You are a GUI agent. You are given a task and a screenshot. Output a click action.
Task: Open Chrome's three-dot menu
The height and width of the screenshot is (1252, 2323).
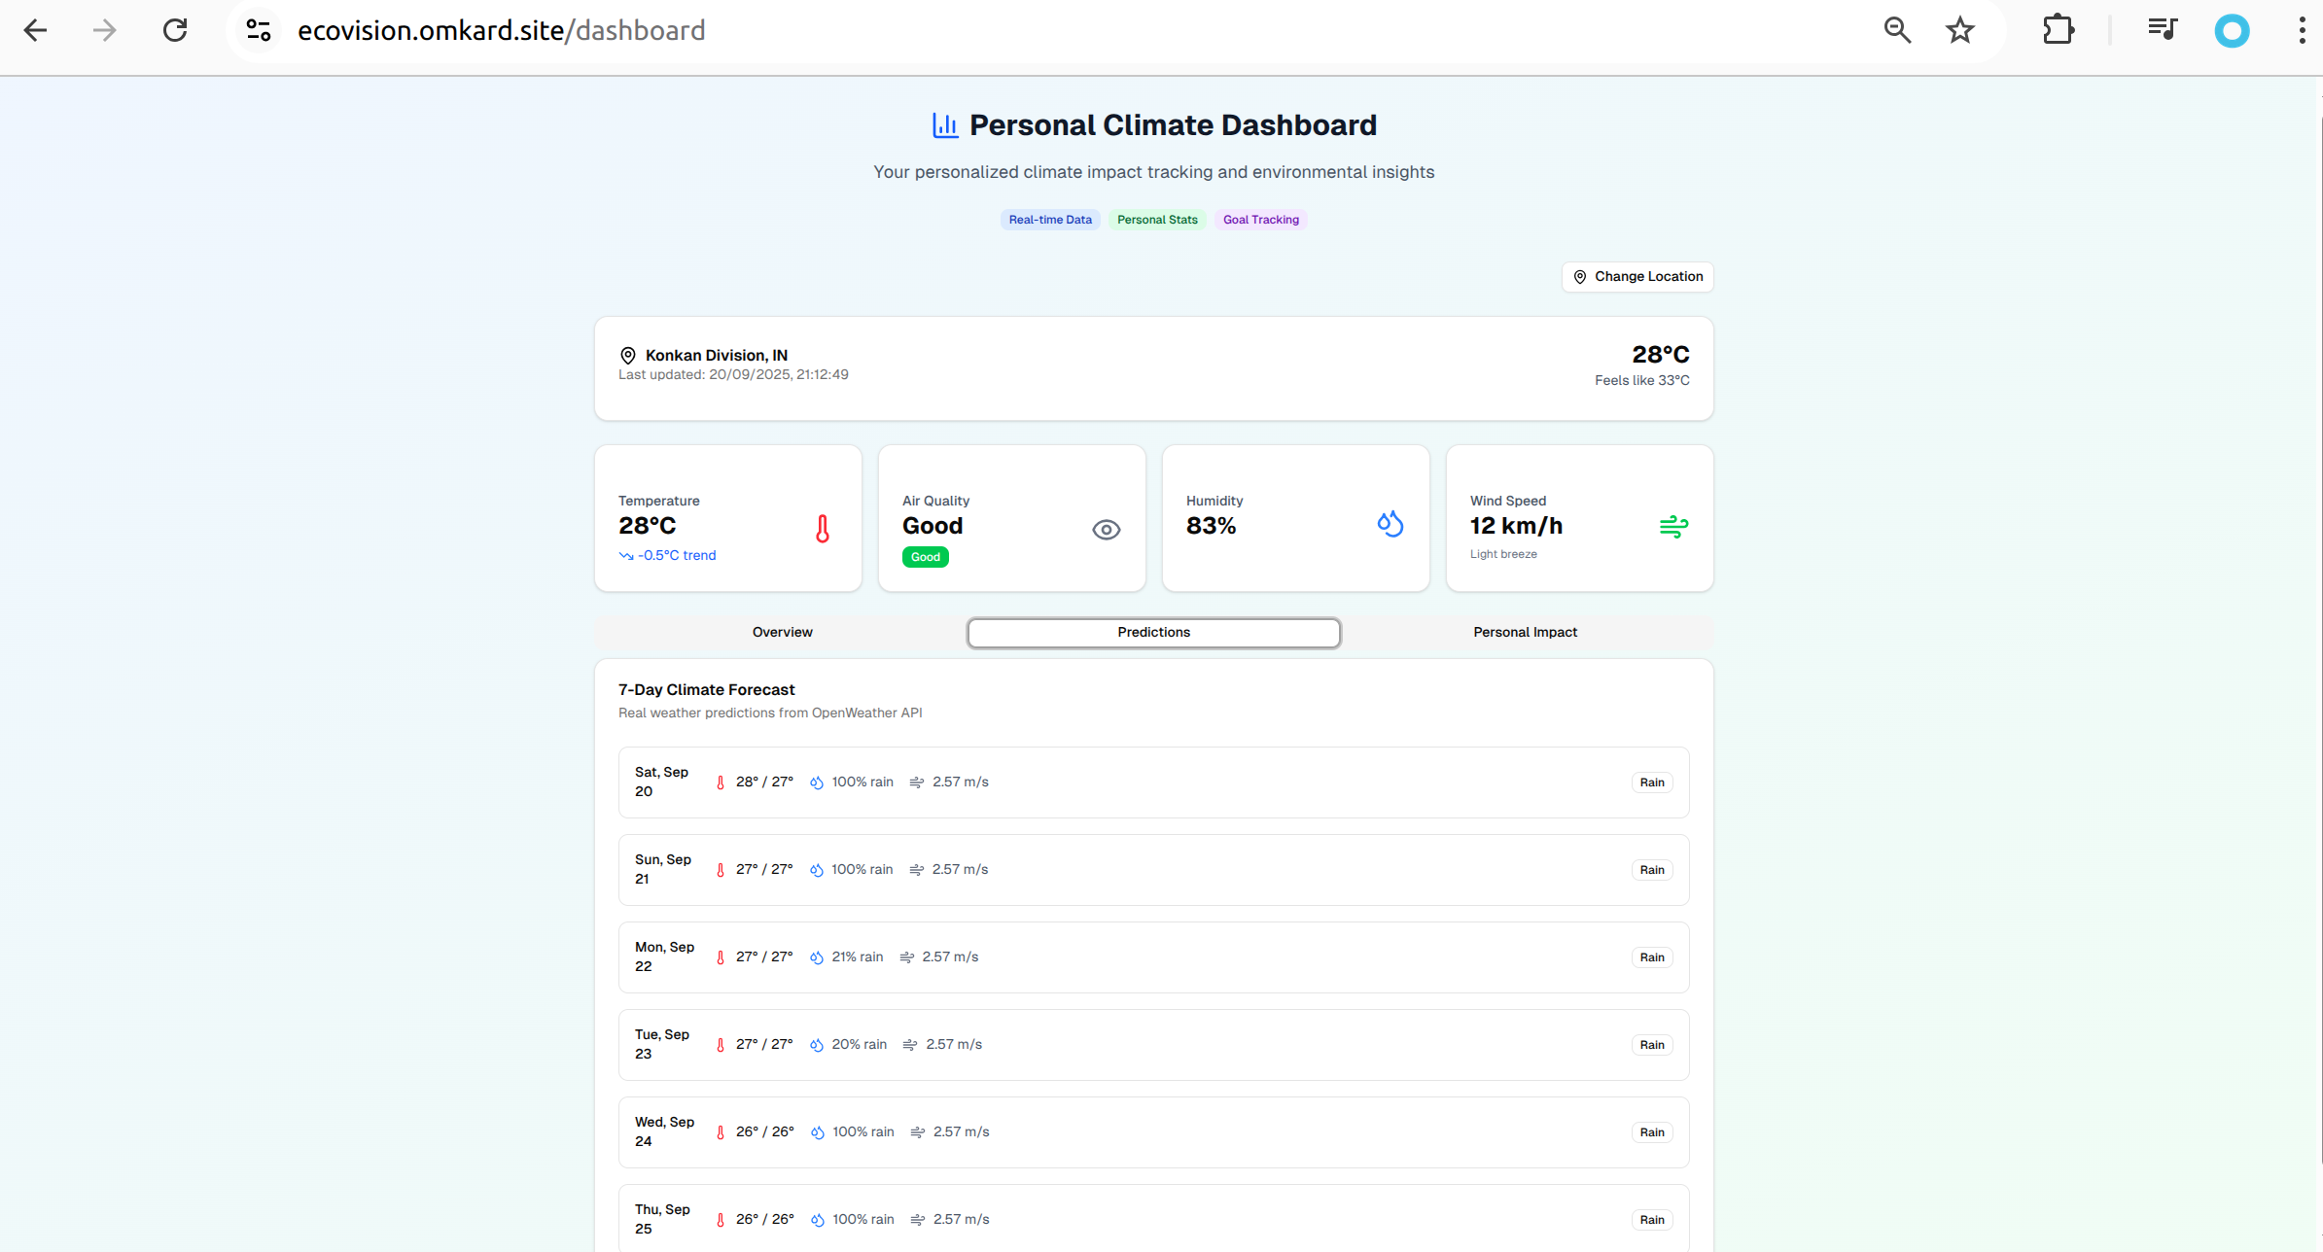pos(2301,31)
